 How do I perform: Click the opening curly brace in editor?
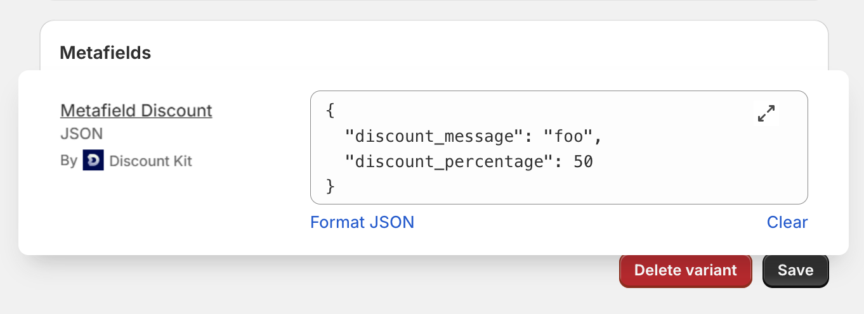330,111
